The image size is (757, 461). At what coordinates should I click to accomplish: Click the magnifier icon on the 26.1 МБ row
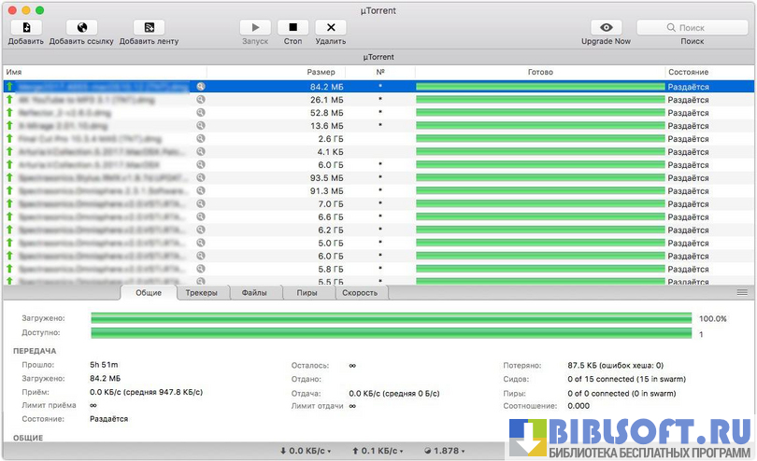(x=200, y=99)
